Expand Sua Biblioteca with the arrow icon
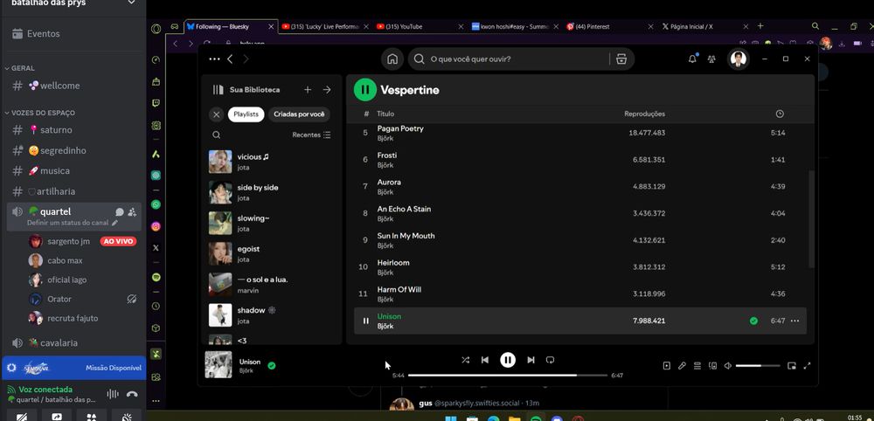Screen dimensions: 874x421 pos(327,90)
